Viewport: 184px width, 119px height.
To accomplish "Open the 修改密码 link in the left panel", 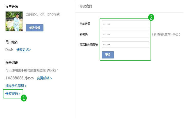I will click(13, 93).
